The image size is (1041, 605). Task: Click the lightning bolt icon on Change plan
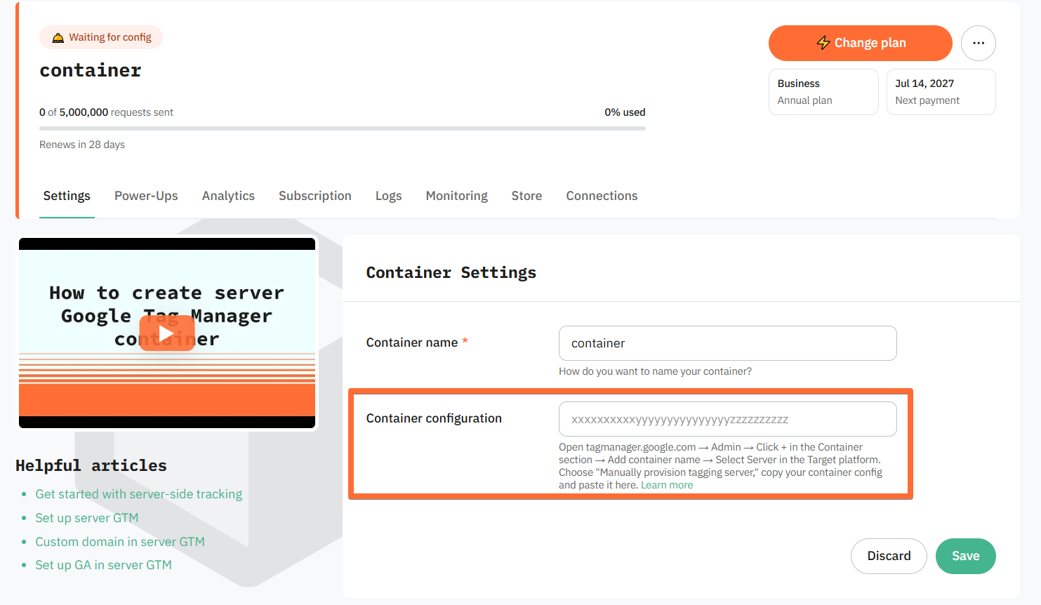tap(823, 43)
